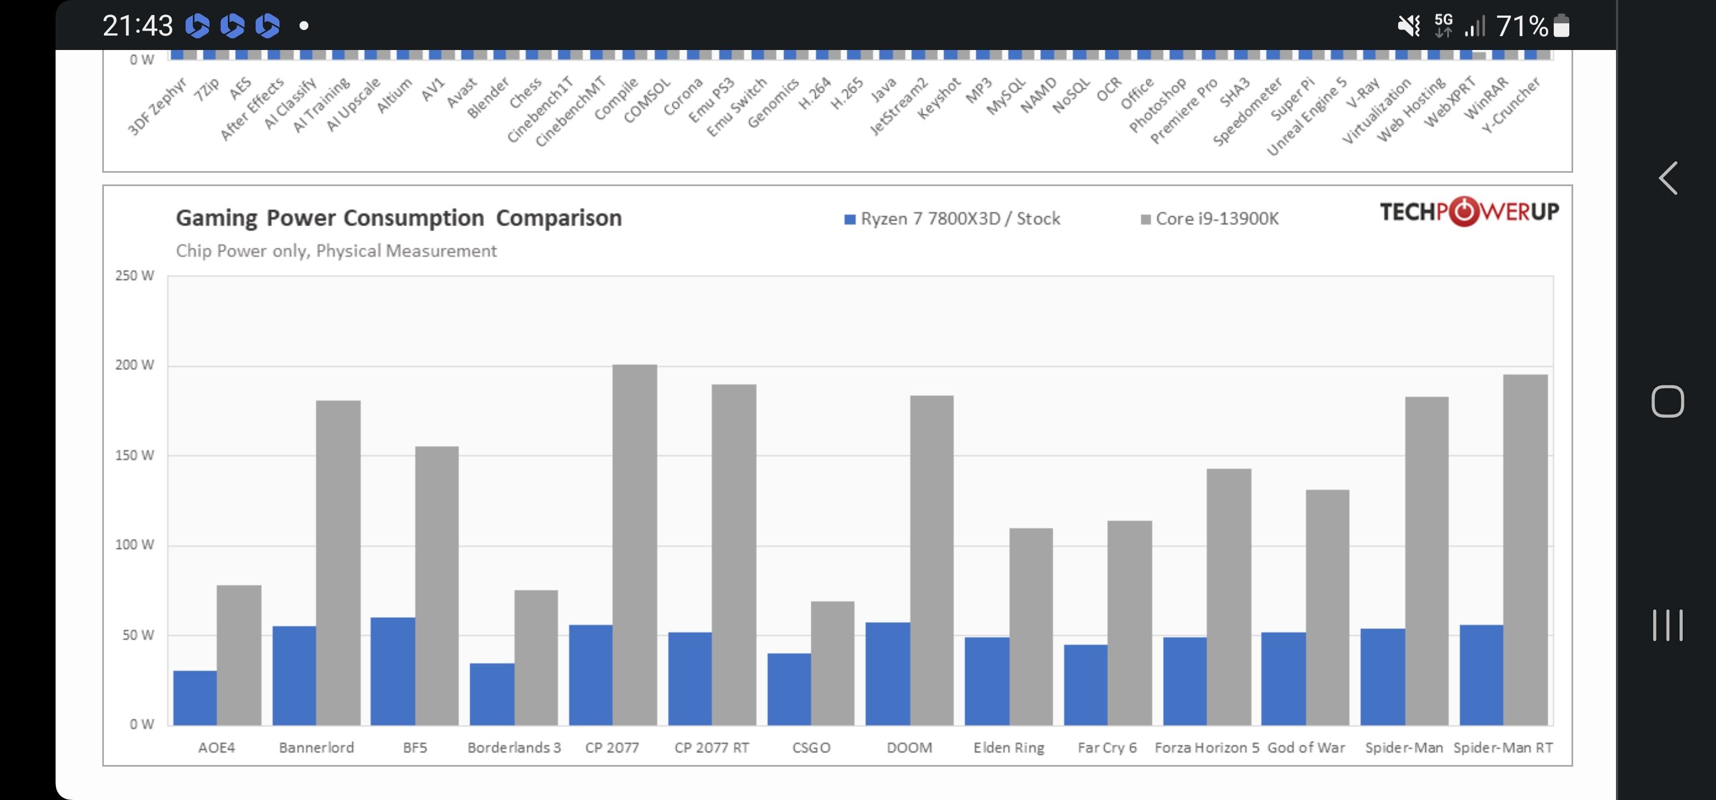1716x800 pixels.
Task: Click the Bannerlord axis label
Action: pyautogui.click(x=316, y=747)
